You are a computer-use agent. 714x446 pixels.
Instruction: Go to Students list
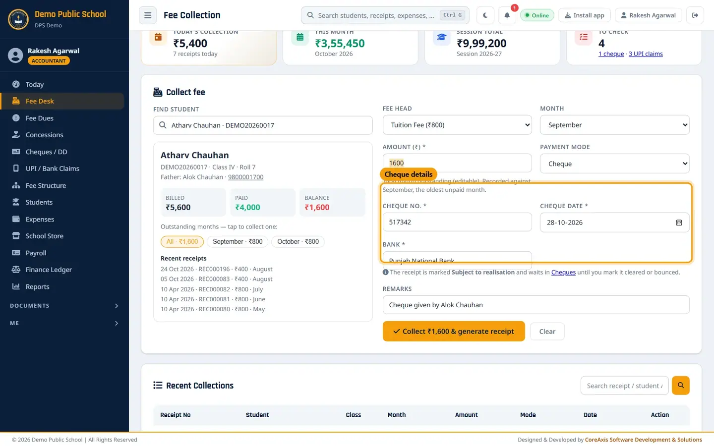[x=62, y=202]
